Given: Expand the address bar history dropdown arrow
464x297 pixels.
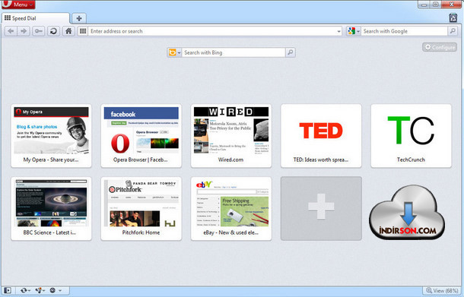Looking at the screenshot, I should coord(338,31).
